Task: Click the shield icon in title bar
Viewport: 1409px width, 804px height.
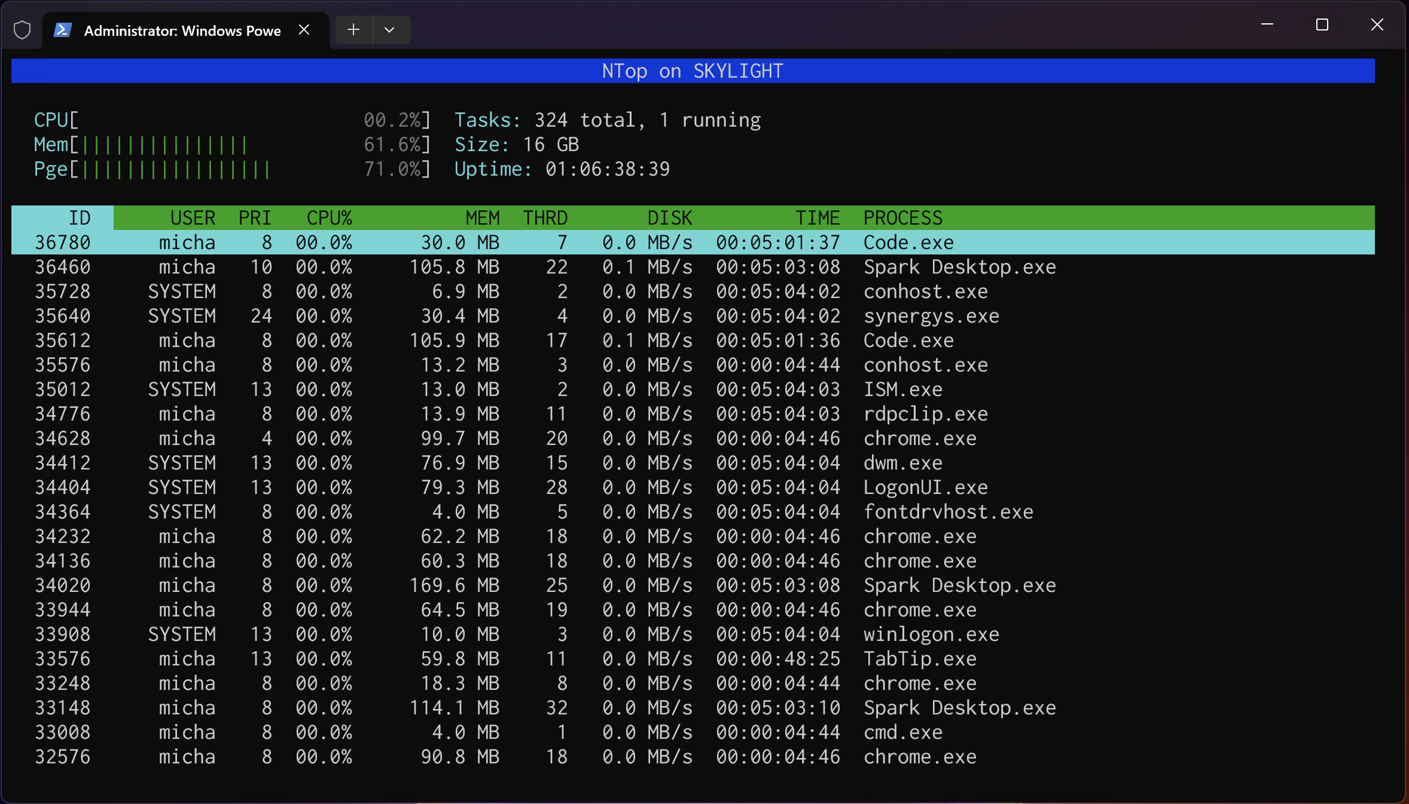Action: [x=22, y=30]
